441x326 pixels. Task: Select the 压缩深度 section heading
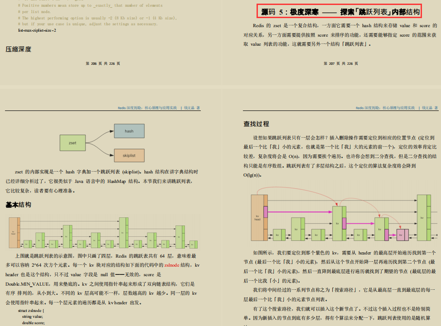coord(18,49)
